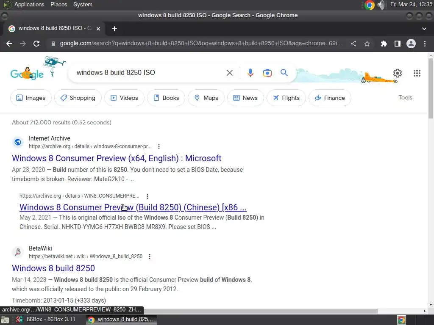Open the more options dots beside Internet Archive result
434x325 pixels.
pos(159,146)
